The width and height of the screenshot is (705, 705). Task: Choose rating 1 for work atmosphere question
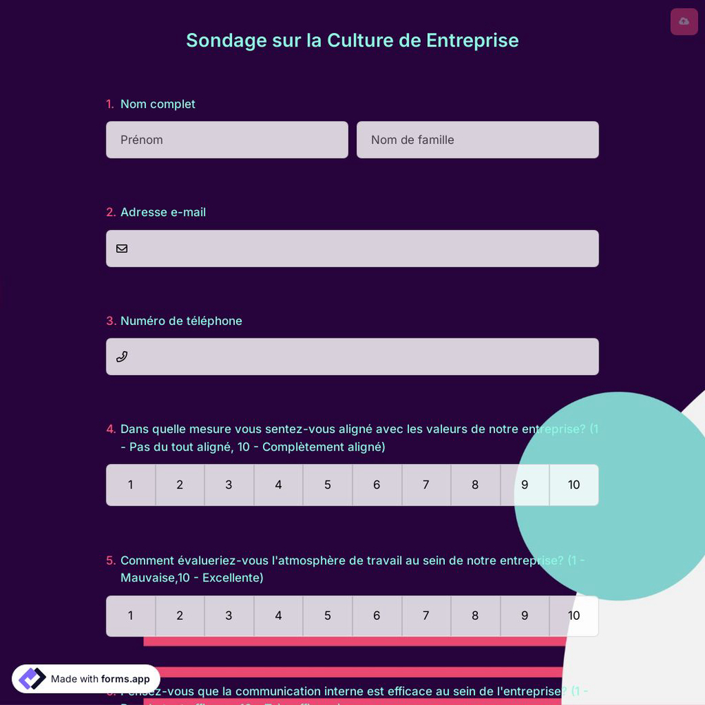tap(130, 615)
